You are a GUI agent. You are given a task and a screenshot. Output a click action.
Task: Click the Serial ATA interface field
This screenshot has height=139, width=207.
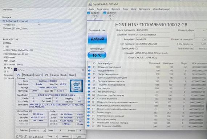click(153, 39)
